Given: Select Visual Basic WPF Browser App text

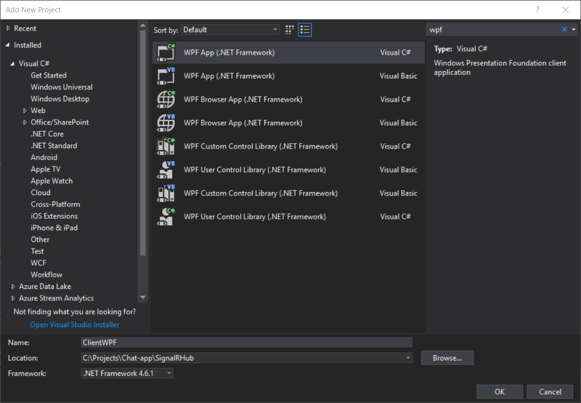Looking at the screenshot, I should click(x=243, y=123).
